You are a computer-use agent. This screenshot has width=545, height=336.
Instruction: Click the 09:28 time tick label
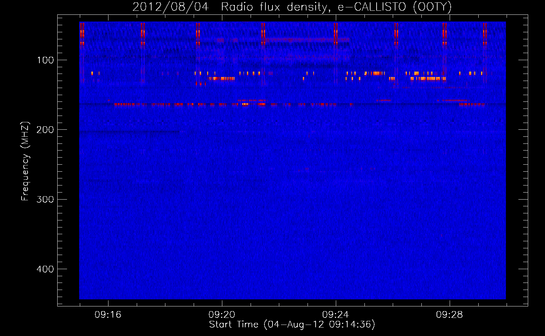(449, 315)
